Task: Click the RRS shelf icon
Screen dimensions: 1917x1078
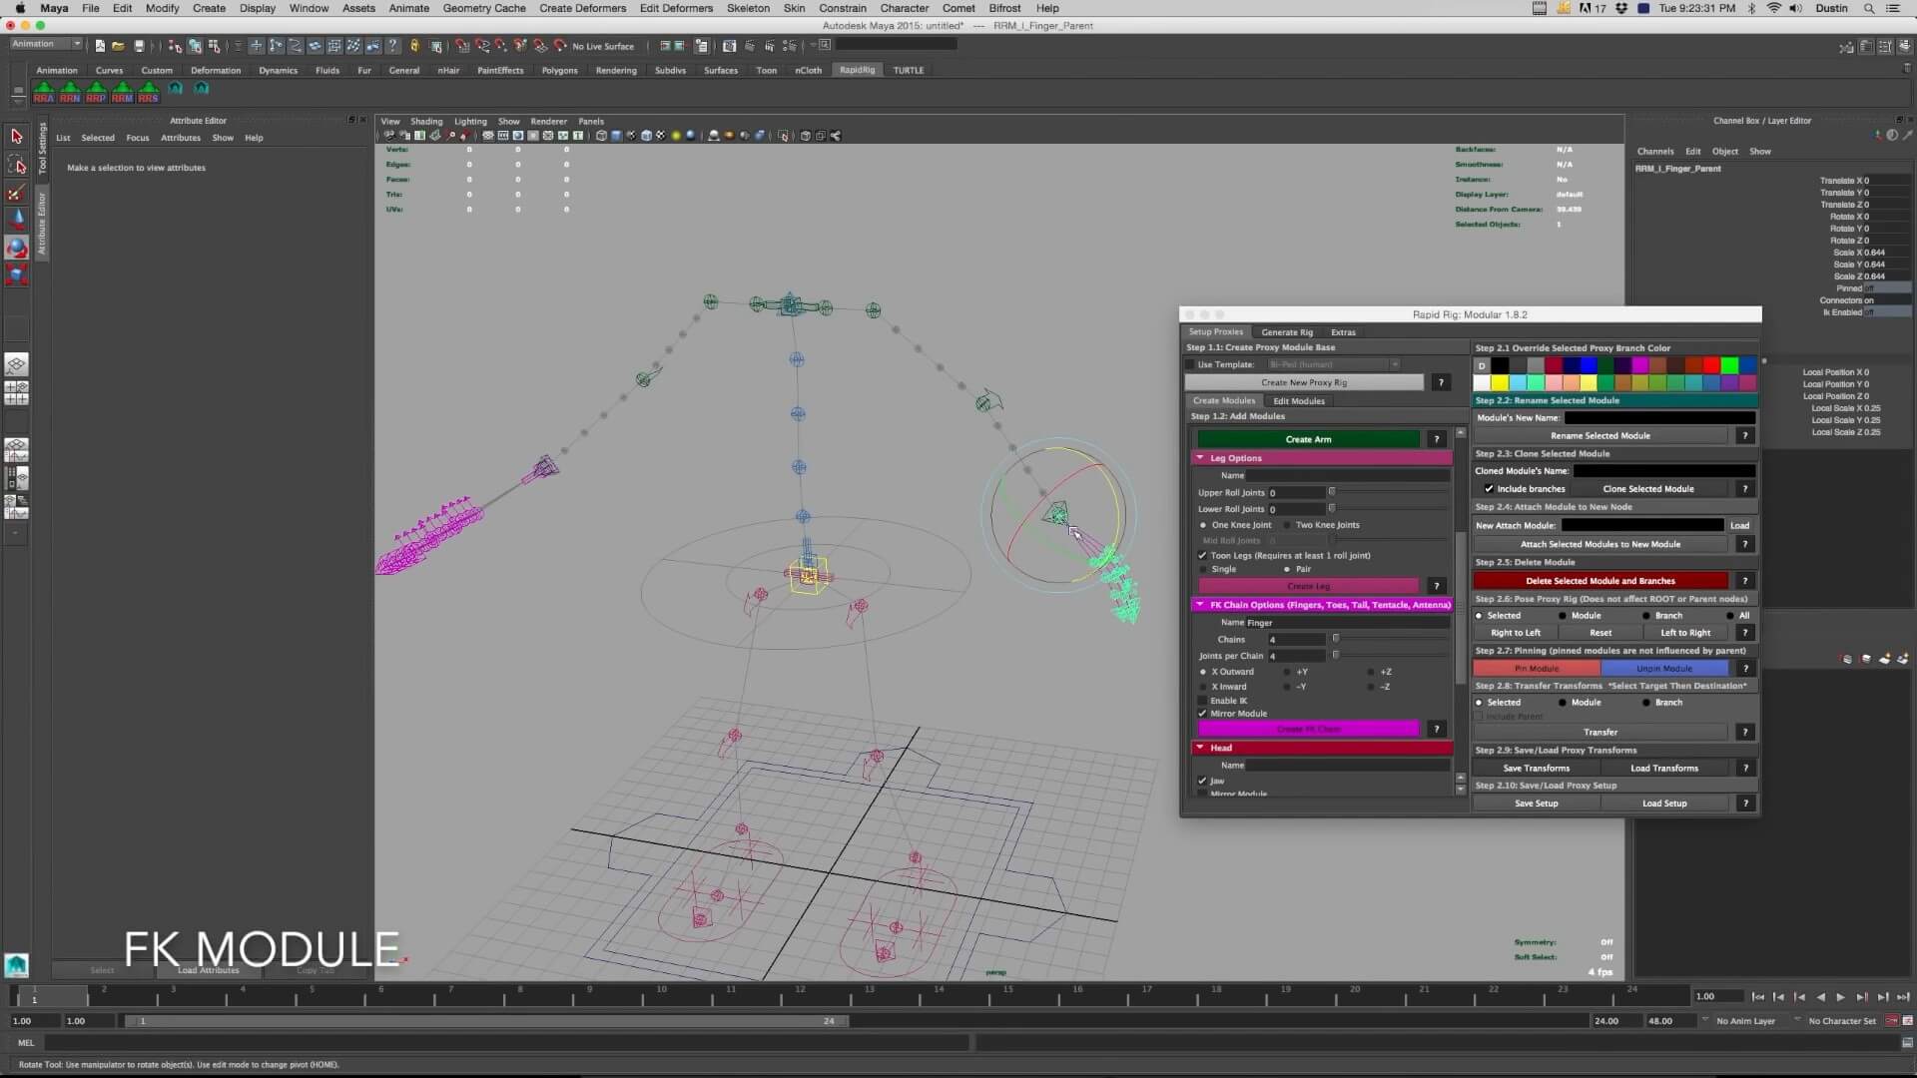Action: coord(148,92)
